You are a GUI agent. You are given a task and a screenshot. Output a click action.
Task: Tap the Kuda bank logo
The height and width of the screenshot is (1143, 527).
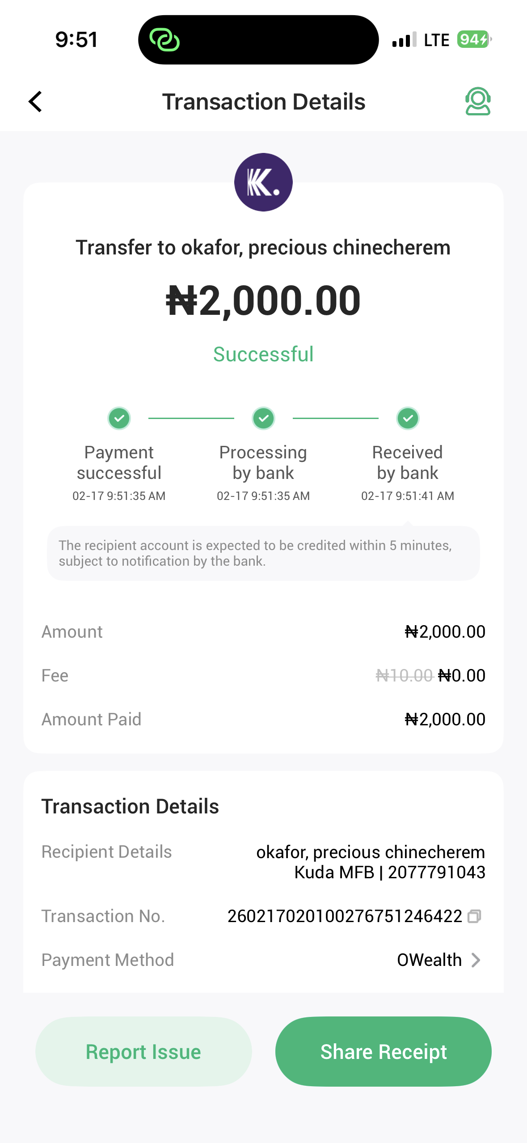click(263, 182)
